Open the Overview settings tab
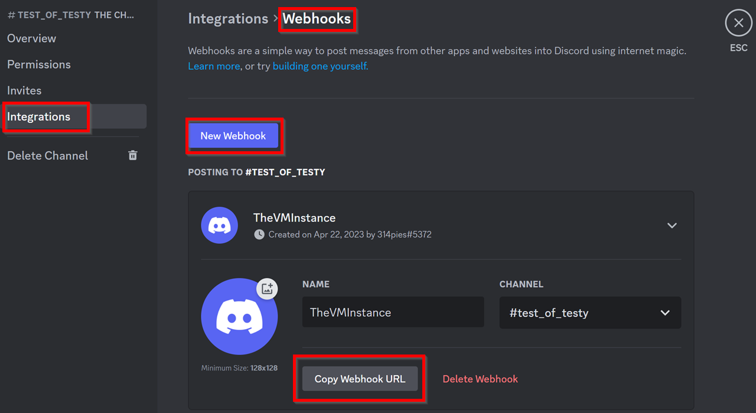Viewport: 756px width, 413px height. click(32, 38)
